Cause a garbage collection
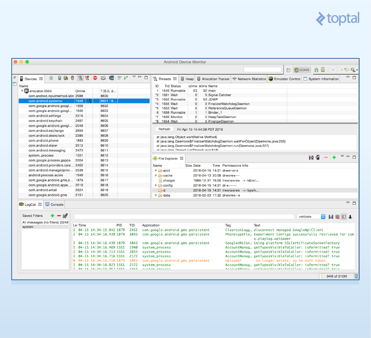This screenshot has height=338, width=371. [73, 78]
